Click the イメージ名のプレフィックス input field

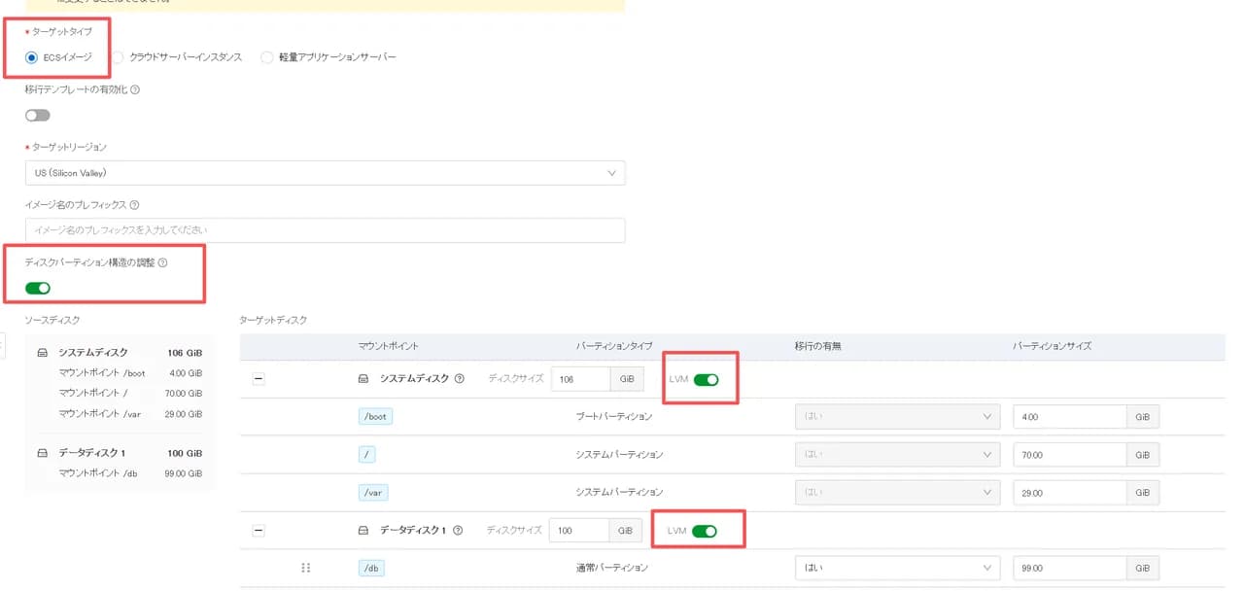click(325, 230)
